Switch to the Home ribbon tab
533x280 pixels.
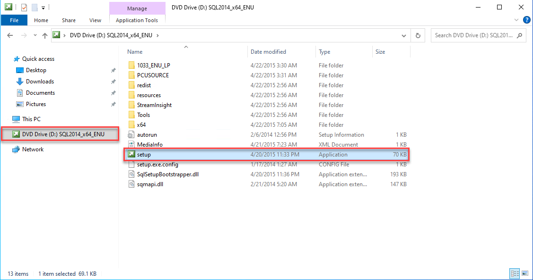coord(41,20)
